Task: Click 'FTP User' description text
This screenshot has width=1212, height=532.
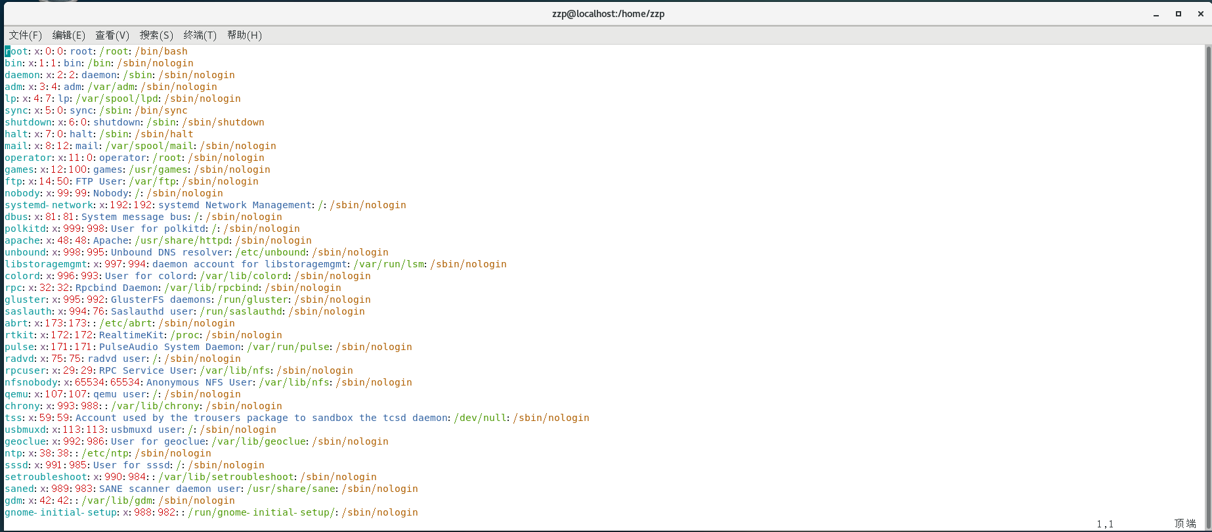Action: pos(99,181)
